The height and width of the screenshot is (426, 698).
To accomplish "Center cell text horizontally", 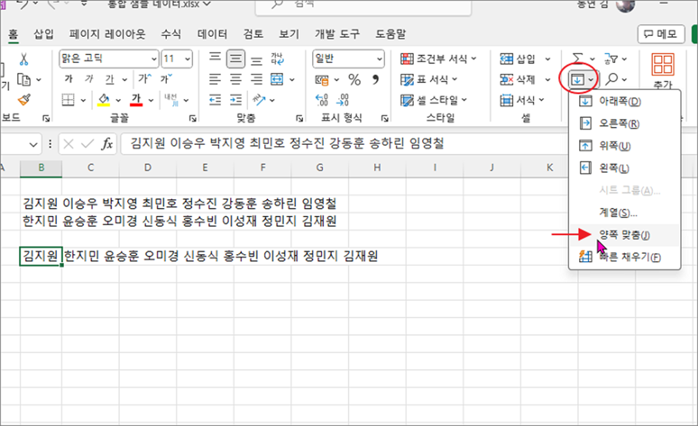I will (236, 79).
